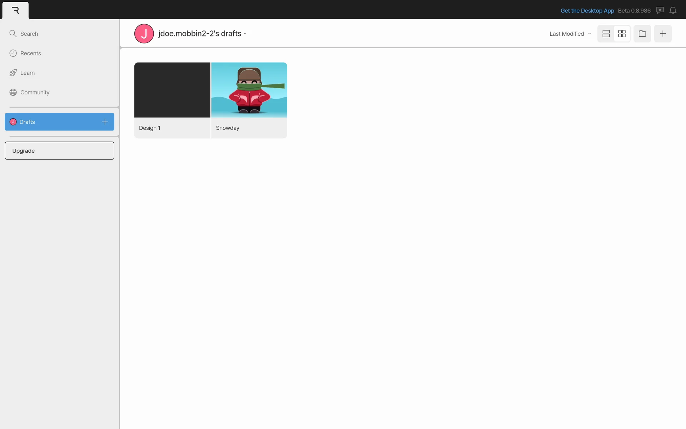Switch to list view layout
The width and height of the screenshot is (686, 429).
(x=606, y=34)
